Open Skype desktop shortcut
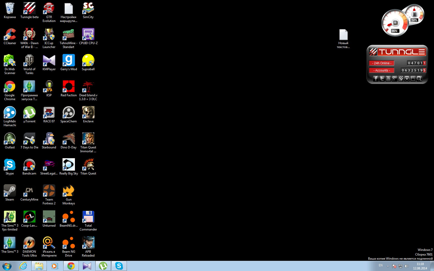 point(10,167)
